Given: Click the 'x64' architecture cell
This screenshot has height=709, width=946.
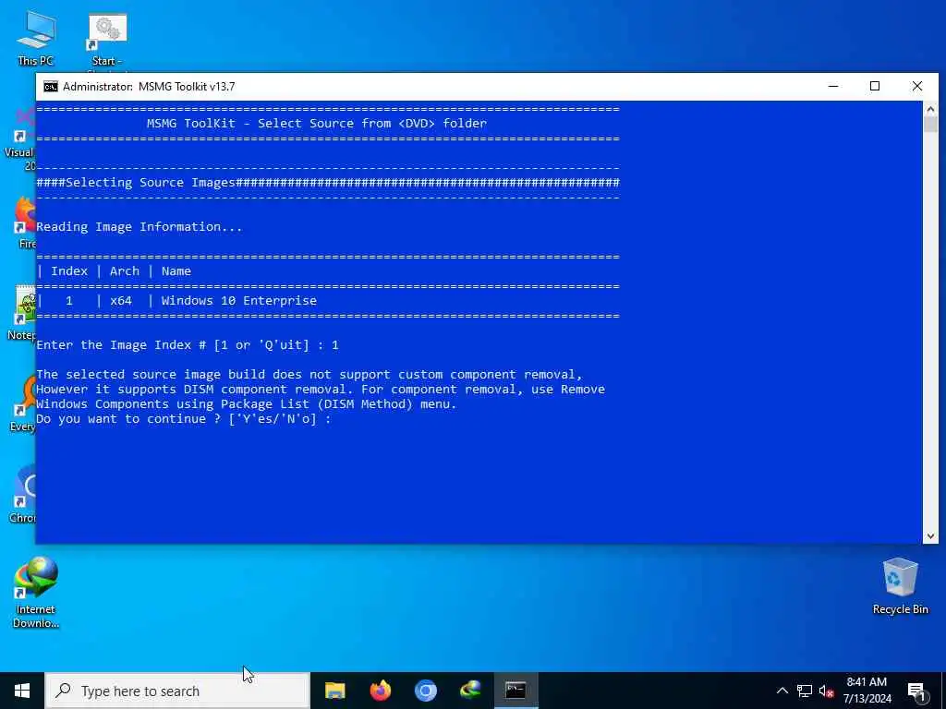Looking at the screenshot, I should coord(121,300).
